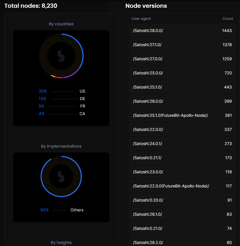Click the count value 91

(230, 200)
